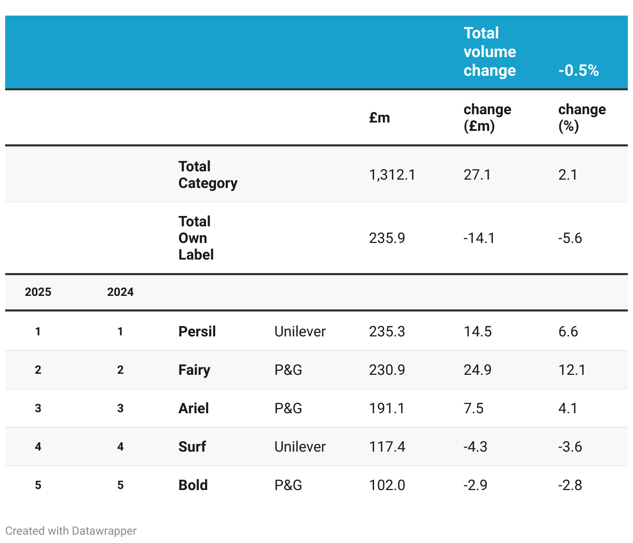Click the 'change (%)' column header
This screenshot has width=633, height=543.
point(582,118)
